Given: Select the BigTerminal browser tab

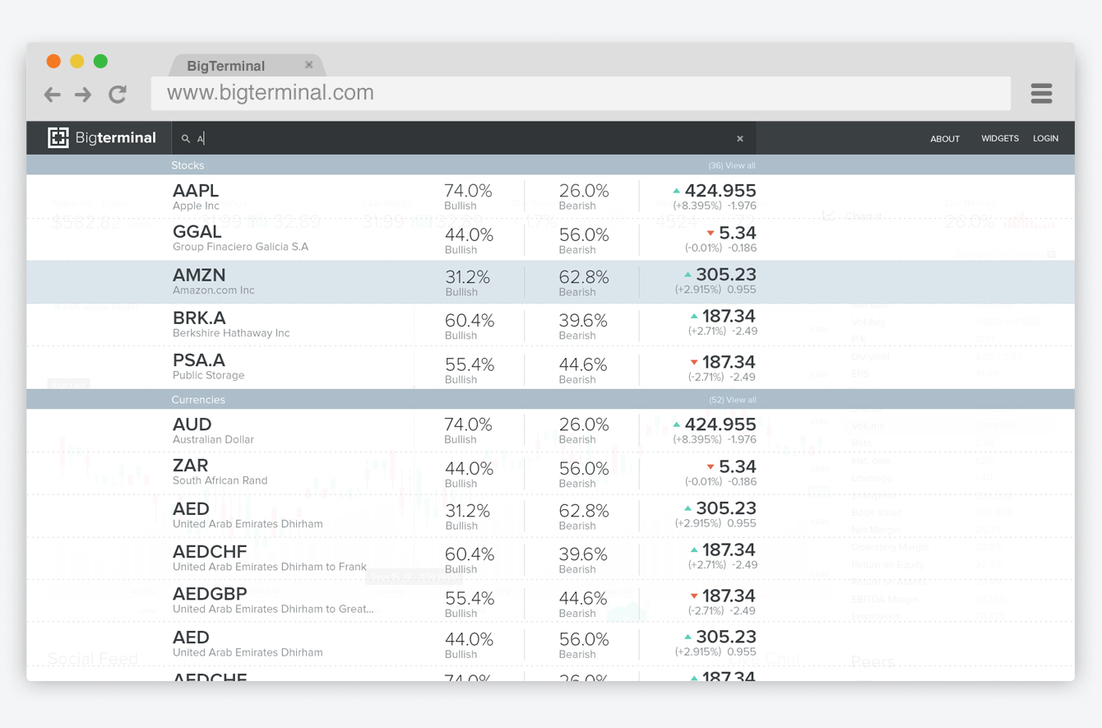Looking at the screenshot, I should coord(247,65).
